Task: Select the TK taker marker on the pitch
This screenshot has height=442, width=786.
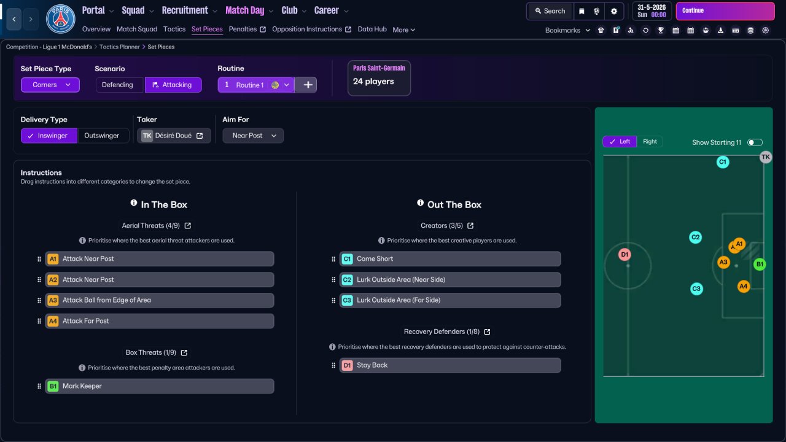Action: [x=765, y=157]
